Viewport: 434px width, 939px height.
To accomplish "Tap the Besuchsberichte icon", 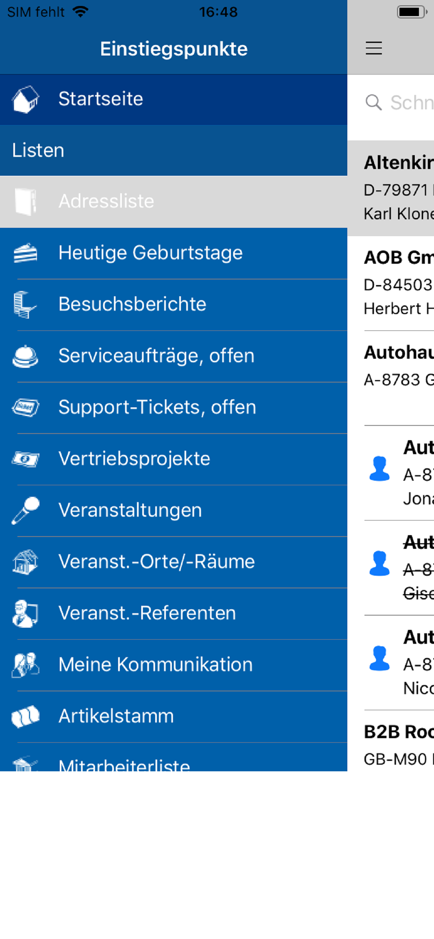I will [25, 304].
